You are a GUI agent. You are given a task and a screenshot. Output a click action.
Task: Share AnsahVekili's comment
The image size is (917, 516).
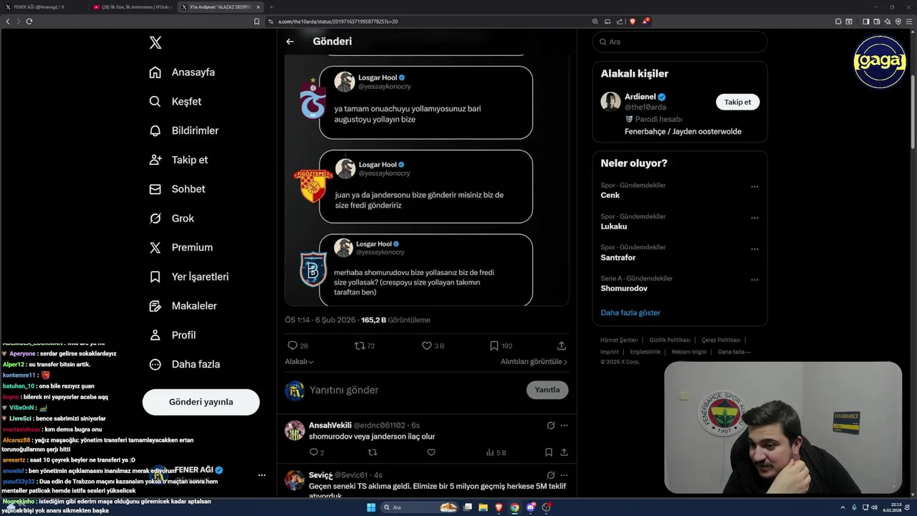click(x=564, y=452)
